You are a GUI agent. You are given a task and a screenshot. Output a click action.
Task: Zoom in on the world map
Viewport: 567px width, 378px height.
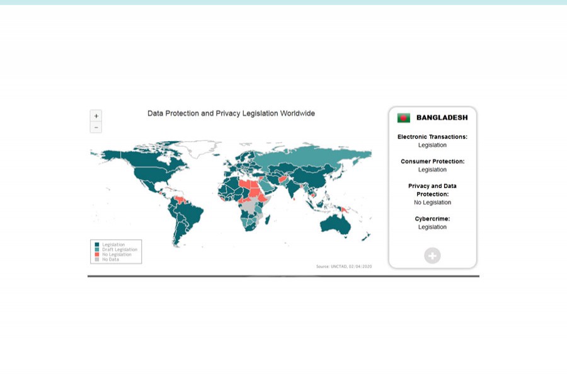(x=96, y=116)
